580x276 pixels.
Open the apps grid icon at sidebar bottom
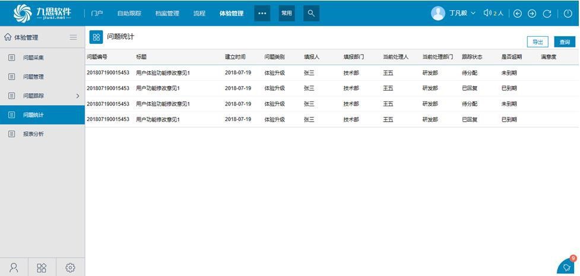pyautogui.click(x=42, y=268)
